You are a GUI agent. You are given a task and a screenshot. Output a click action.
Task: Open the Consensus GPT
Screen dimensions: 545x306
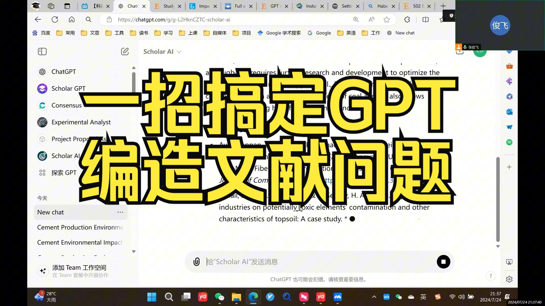[x=66, y=105]
